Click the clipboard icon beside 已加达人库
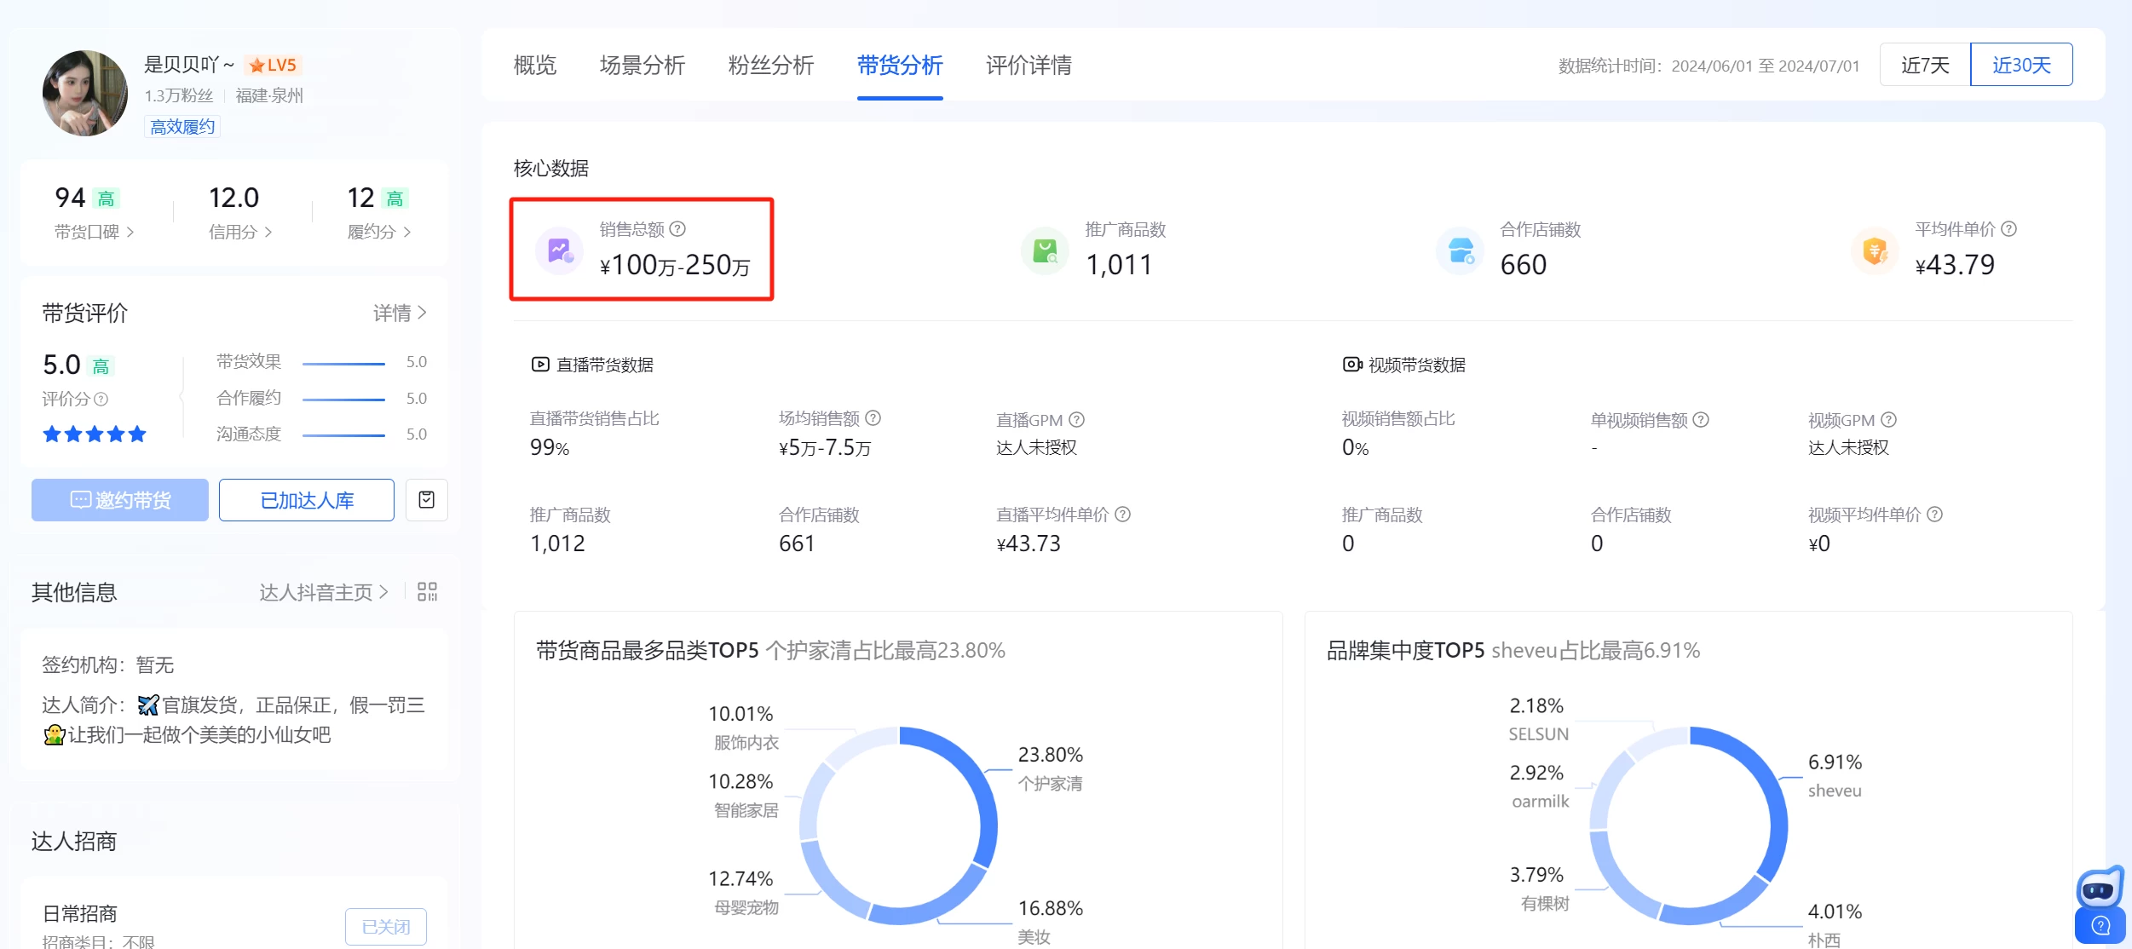Viewport: 2132px width, 949px height. pyautogui.click(x=427, y=500)
